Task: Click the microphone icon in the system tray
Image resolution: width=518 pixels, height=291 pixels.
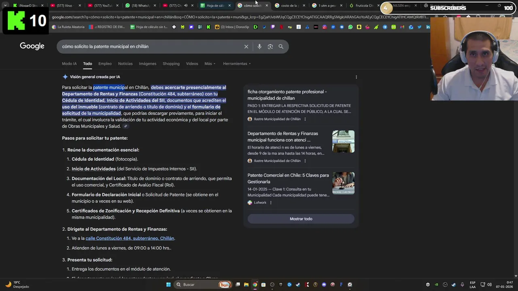Action: coord(462,285)
